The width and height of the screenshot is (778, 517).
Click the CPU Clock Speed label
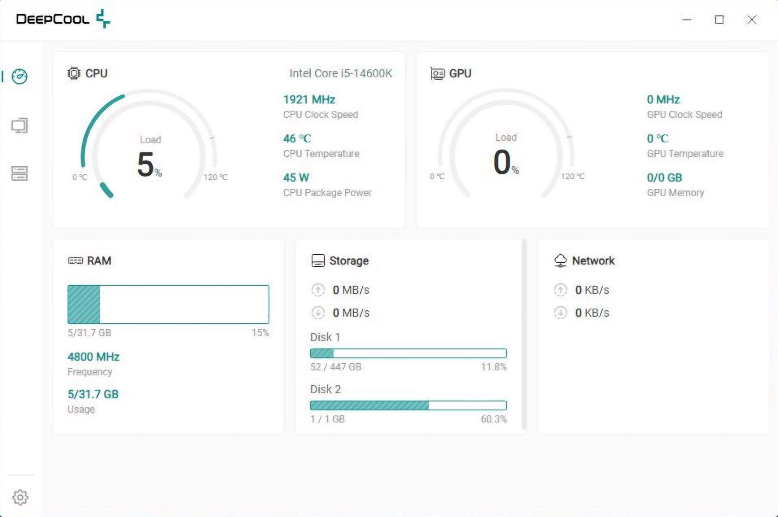(321, 115)
